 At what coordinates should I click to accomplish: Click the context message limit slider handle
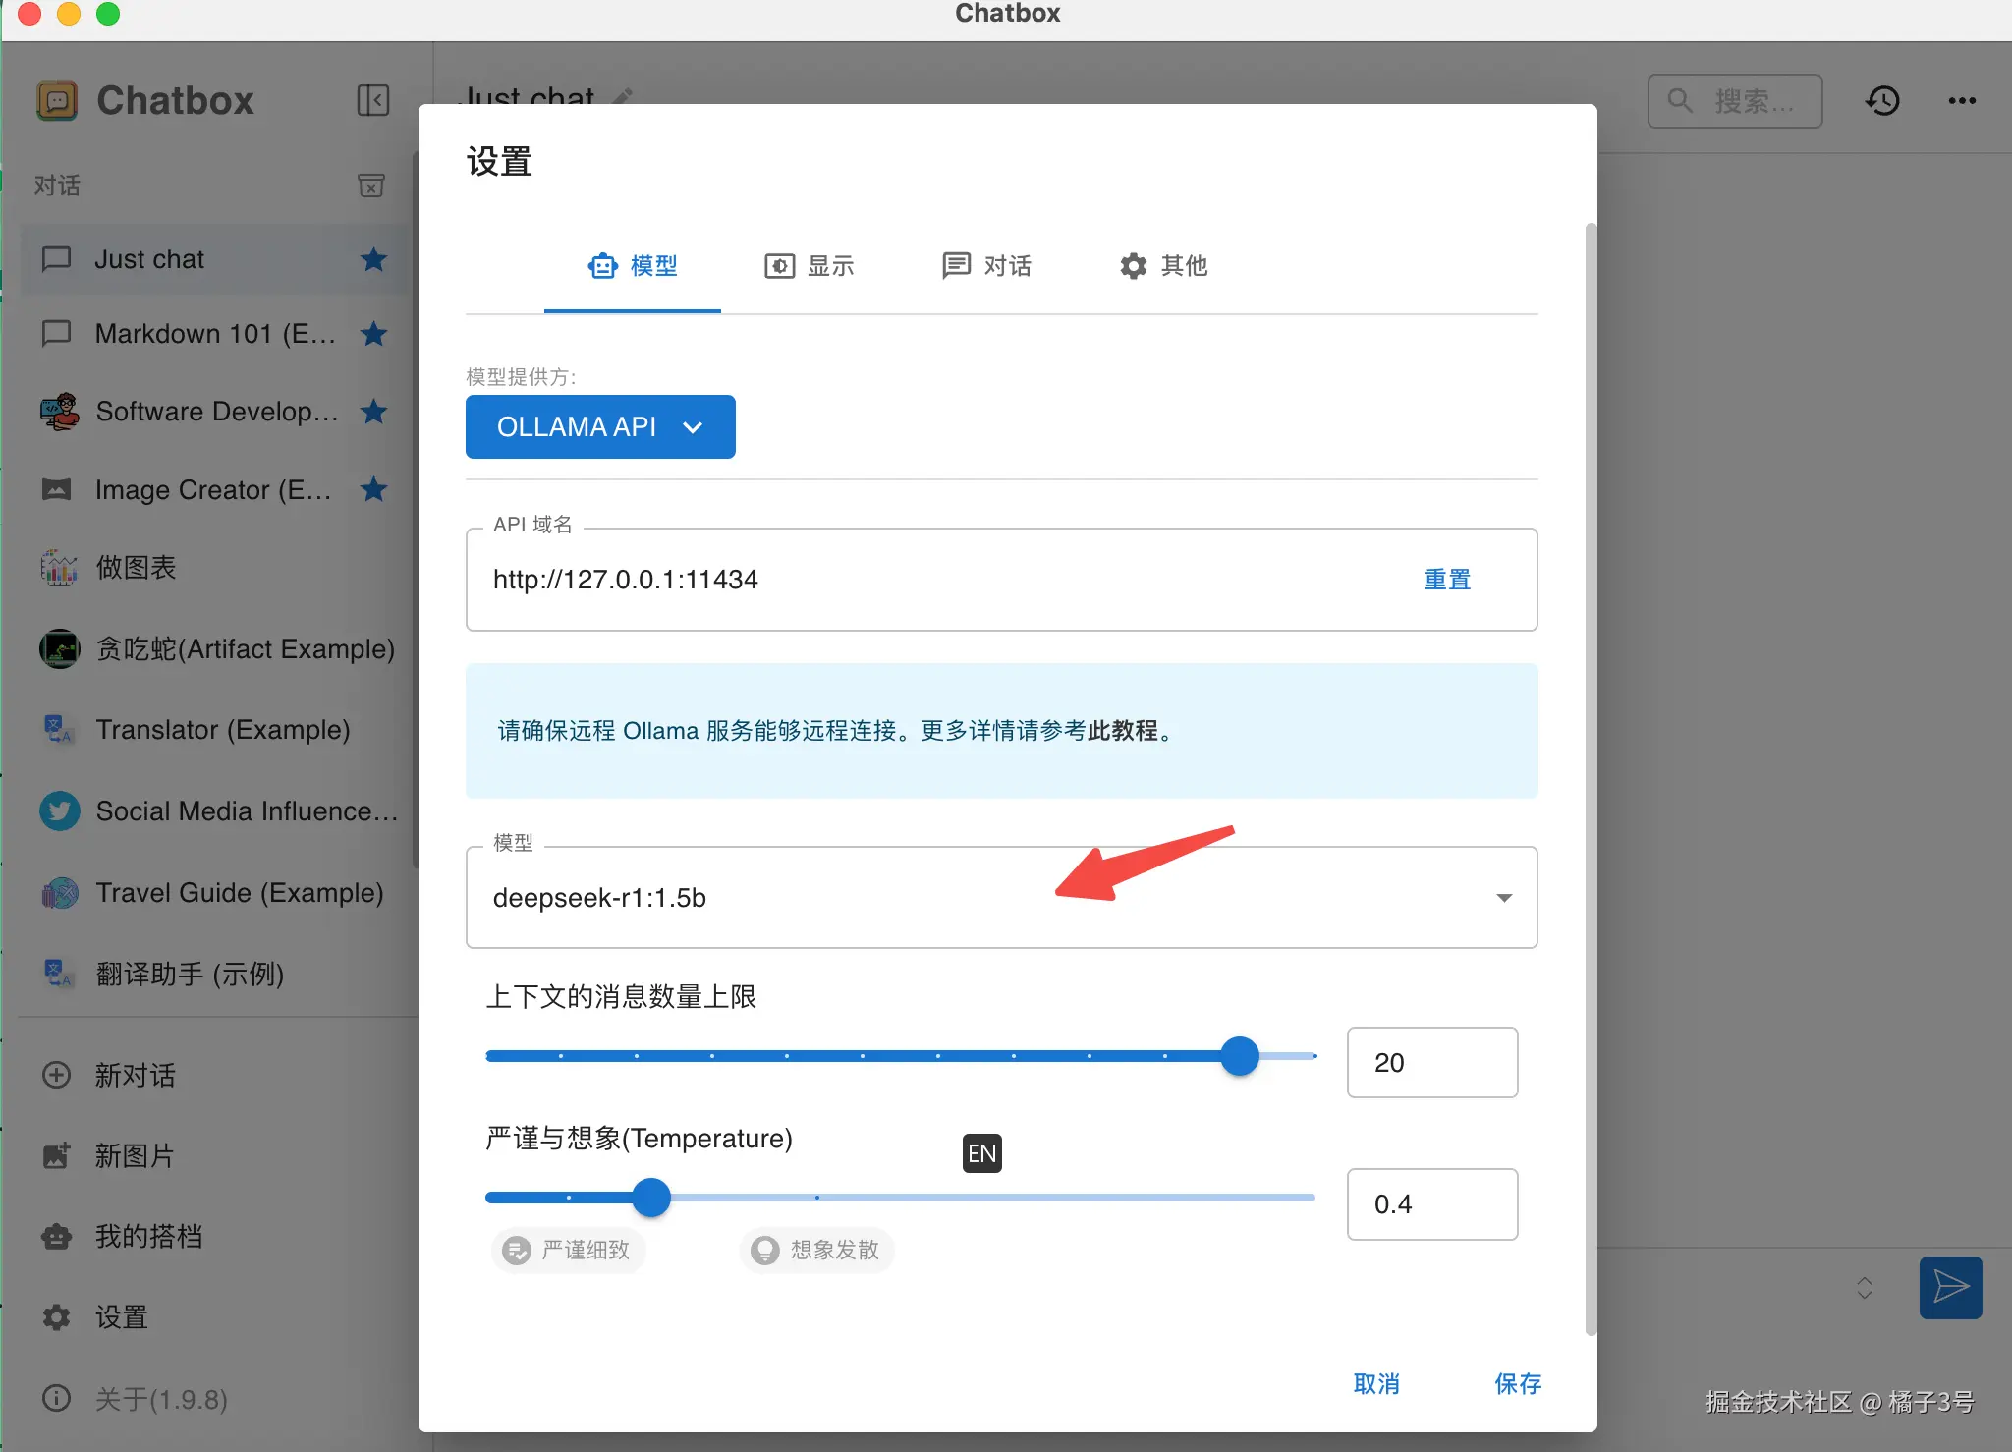1240,1056
